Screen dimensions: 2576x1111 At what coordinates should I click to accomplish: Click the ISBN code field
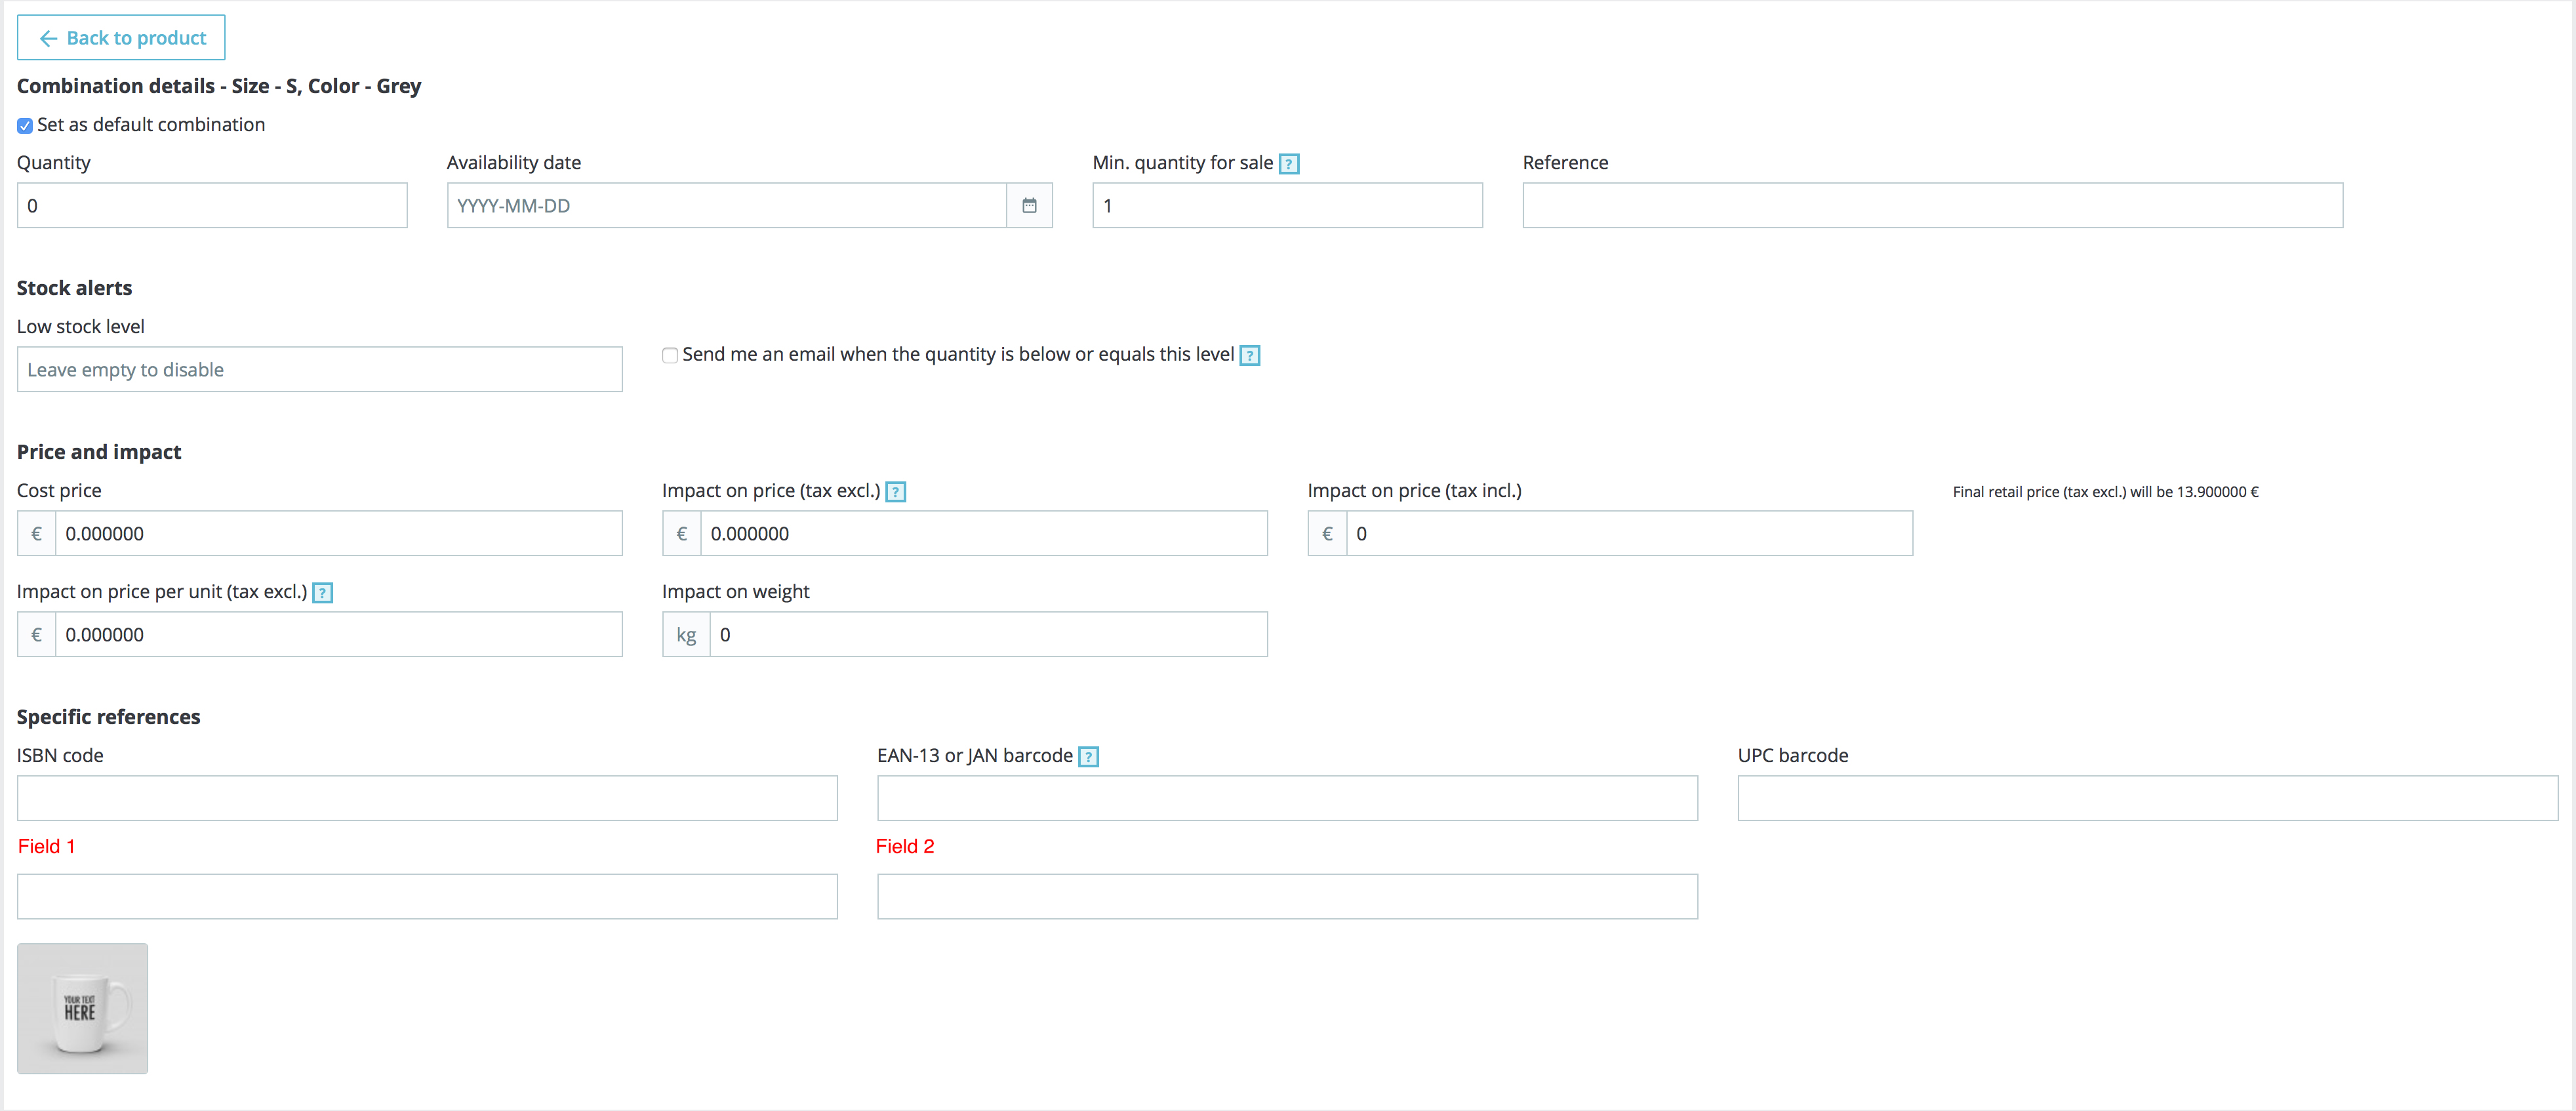coord(427,798)
